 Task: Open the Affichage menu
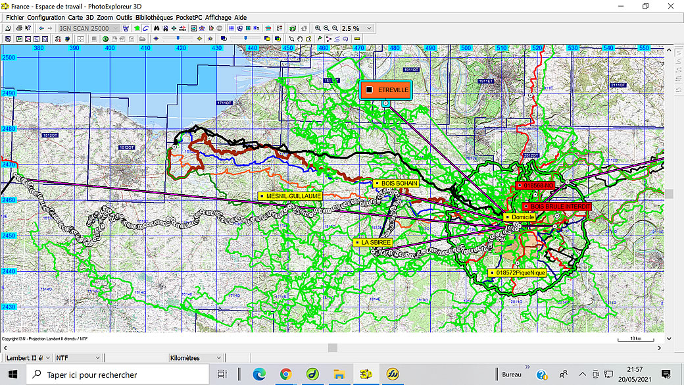219,17
